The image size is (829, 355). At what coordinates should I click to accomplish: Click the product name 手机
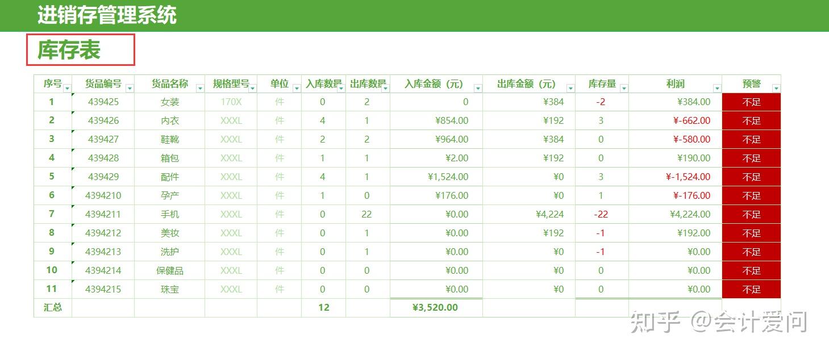pyautogui.click(x=170, y=214)
